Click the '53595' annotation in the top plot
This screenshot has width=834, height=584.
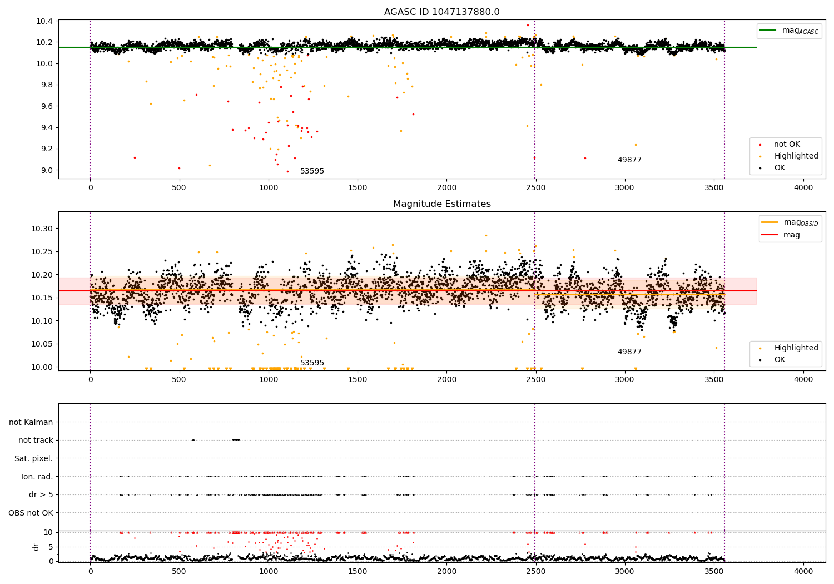[x=312, y=171]
